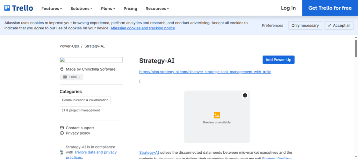The image size is (358, 159).
Task: Click the Strategy-AI link in description
Action: coord(149,152)
